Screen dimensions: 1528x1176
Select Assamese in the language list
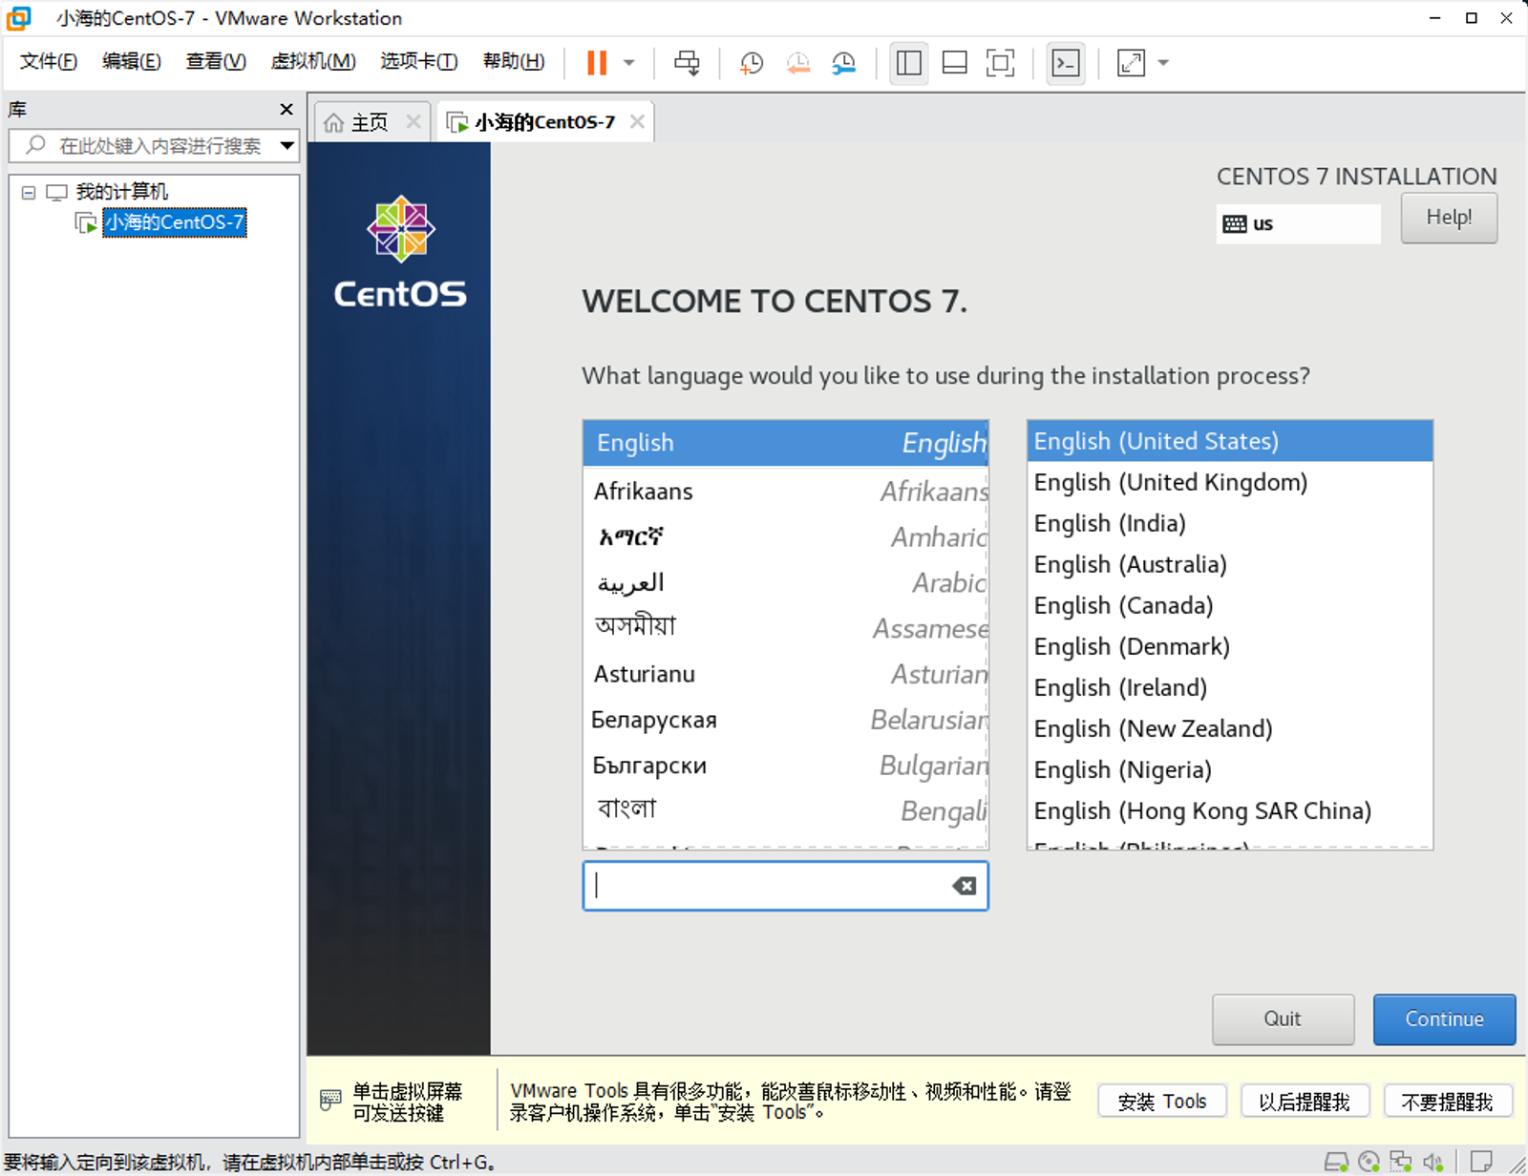click(786, 628)
